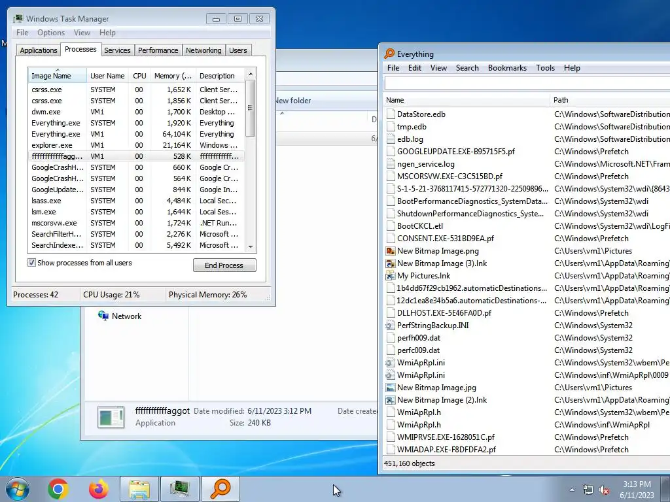Screen dimensions: 670x502
Task: Switch to Task Manager taskbar icon
Action: pos(179,489)
